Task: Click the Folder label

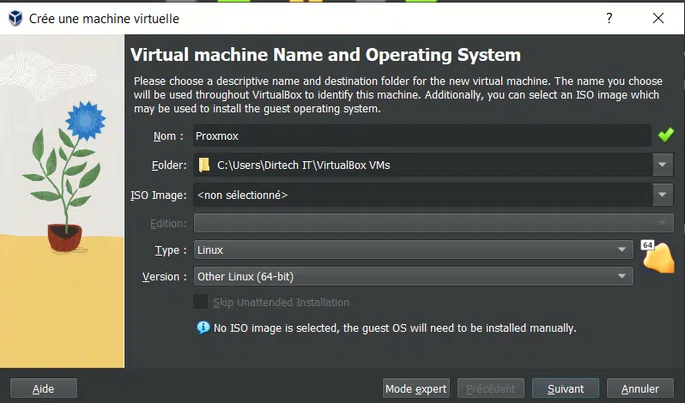Action: (169, 165)
